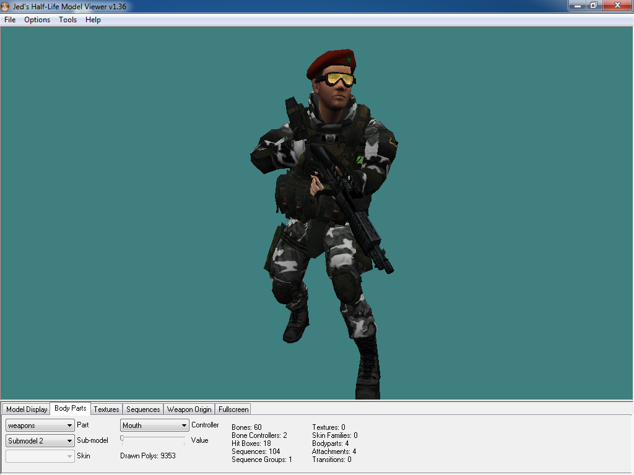
Task: Switch to the Textures tab
Action: (x=106, y=409)
